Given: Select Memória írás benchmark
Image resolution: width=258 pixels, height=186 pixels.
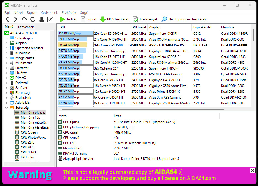Looking at the screenshot, I should pos(30,118).
